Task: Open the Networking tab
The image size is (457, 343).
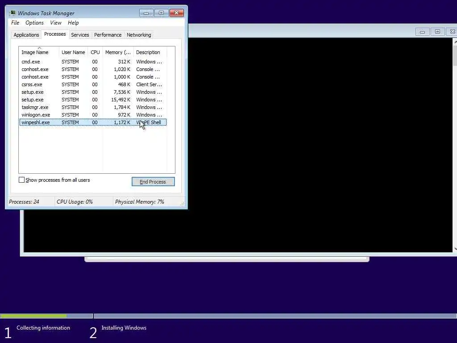Action: [139, 35]
